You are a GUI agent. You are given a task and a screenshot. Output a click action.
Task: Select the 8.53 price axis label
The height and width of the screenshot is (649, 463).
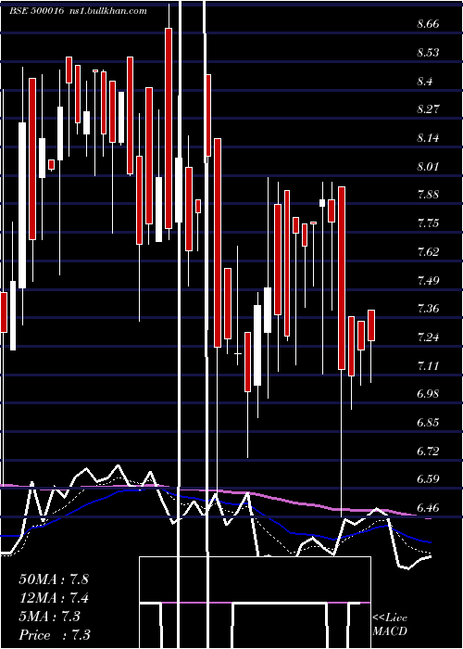point(428,53)
